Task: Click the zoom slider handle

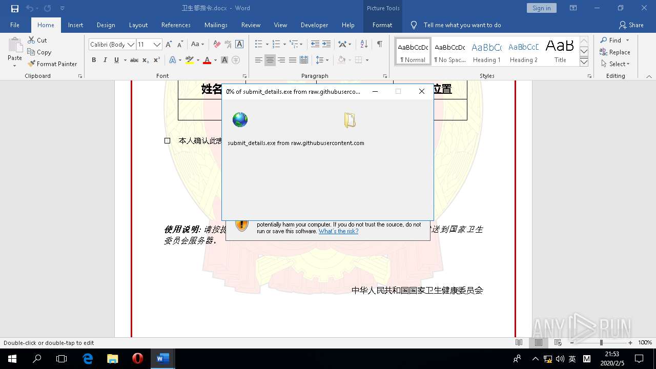Action: (601, 342)
